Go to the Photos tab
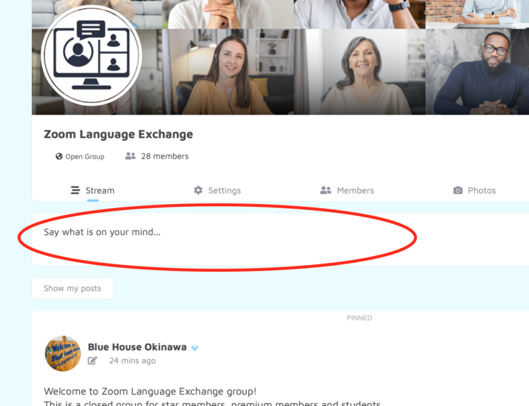Screen dimensions: 529x406 click(474, 190)
